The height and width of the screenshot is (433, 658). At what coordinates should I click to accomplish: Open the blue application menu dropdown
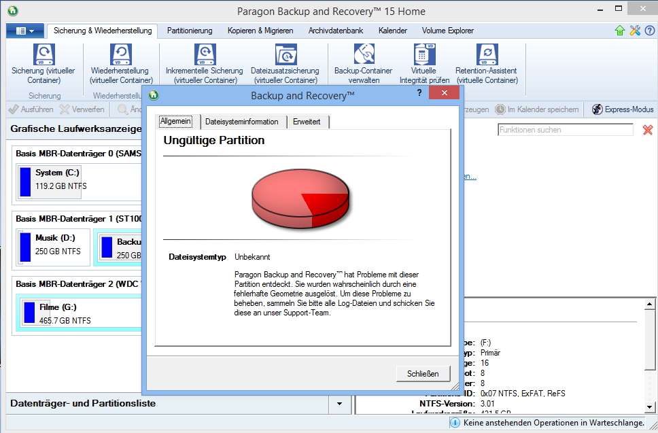tap(25, 31)
